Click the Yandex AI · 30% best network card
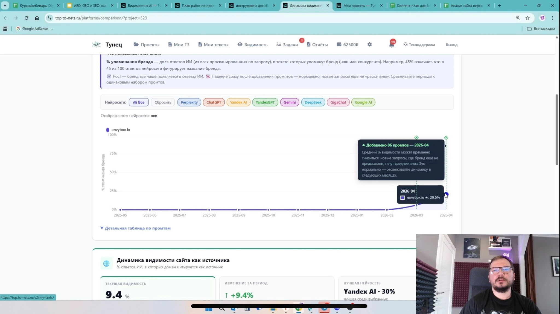The width and height of the screenshot is (560, 314). point(377,289)
